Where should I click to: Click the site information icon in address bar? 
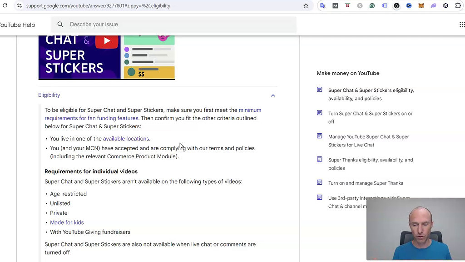pos(19,5)
